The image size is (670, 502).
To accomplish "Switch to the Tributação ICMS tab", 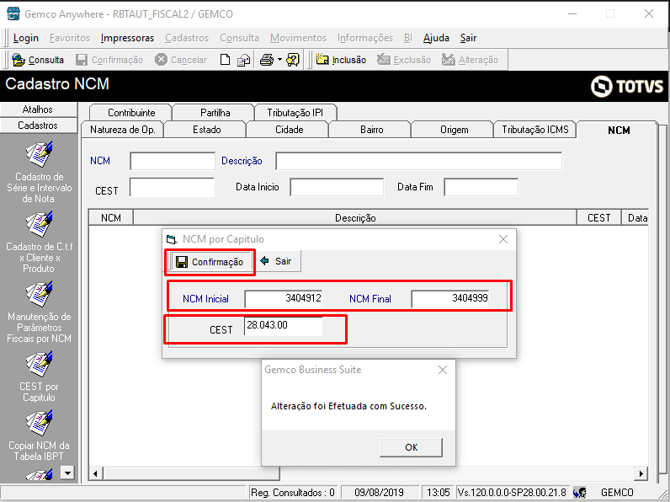I will click(535, 130).
